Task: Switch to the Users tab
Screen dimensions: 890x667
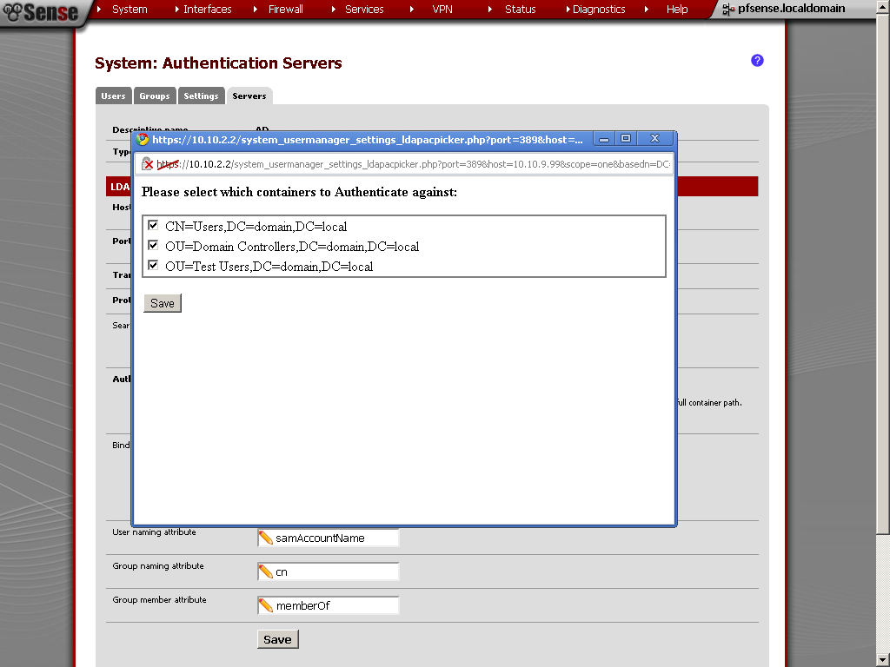Action: 114,96
